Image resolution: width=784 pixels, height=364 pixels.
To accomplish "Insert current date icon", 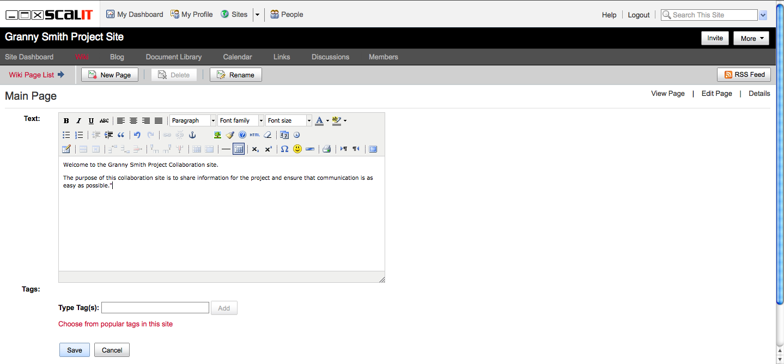I will pyautogui.click(x=284, y=135).
